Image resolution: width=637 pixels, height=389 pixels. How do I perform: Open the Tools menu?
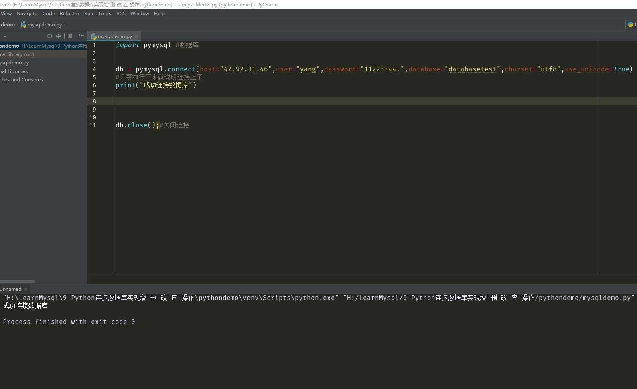pyautogui.click(x=105, y=14)
